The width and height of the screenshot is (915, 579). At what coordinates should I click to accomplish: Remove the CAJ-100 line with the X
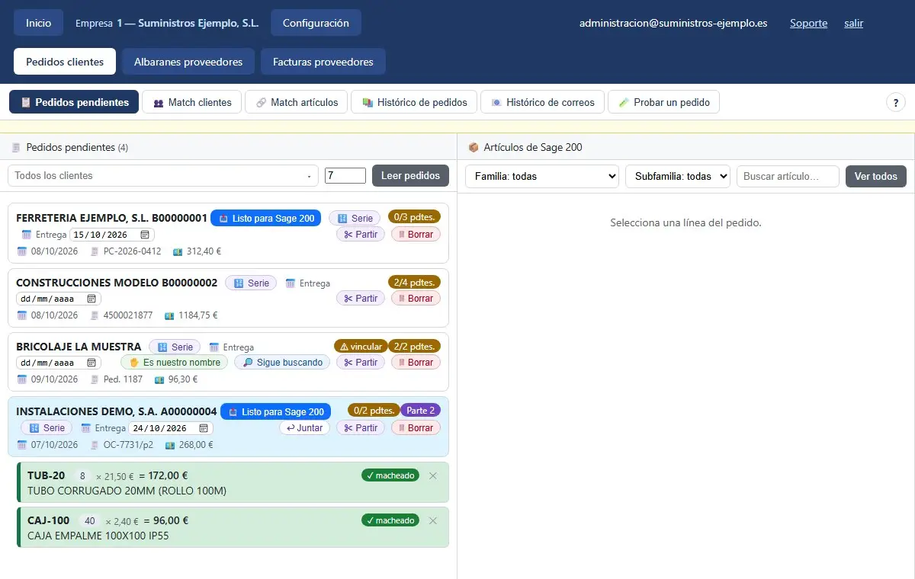pyautogui.click(x=433, y=521)
